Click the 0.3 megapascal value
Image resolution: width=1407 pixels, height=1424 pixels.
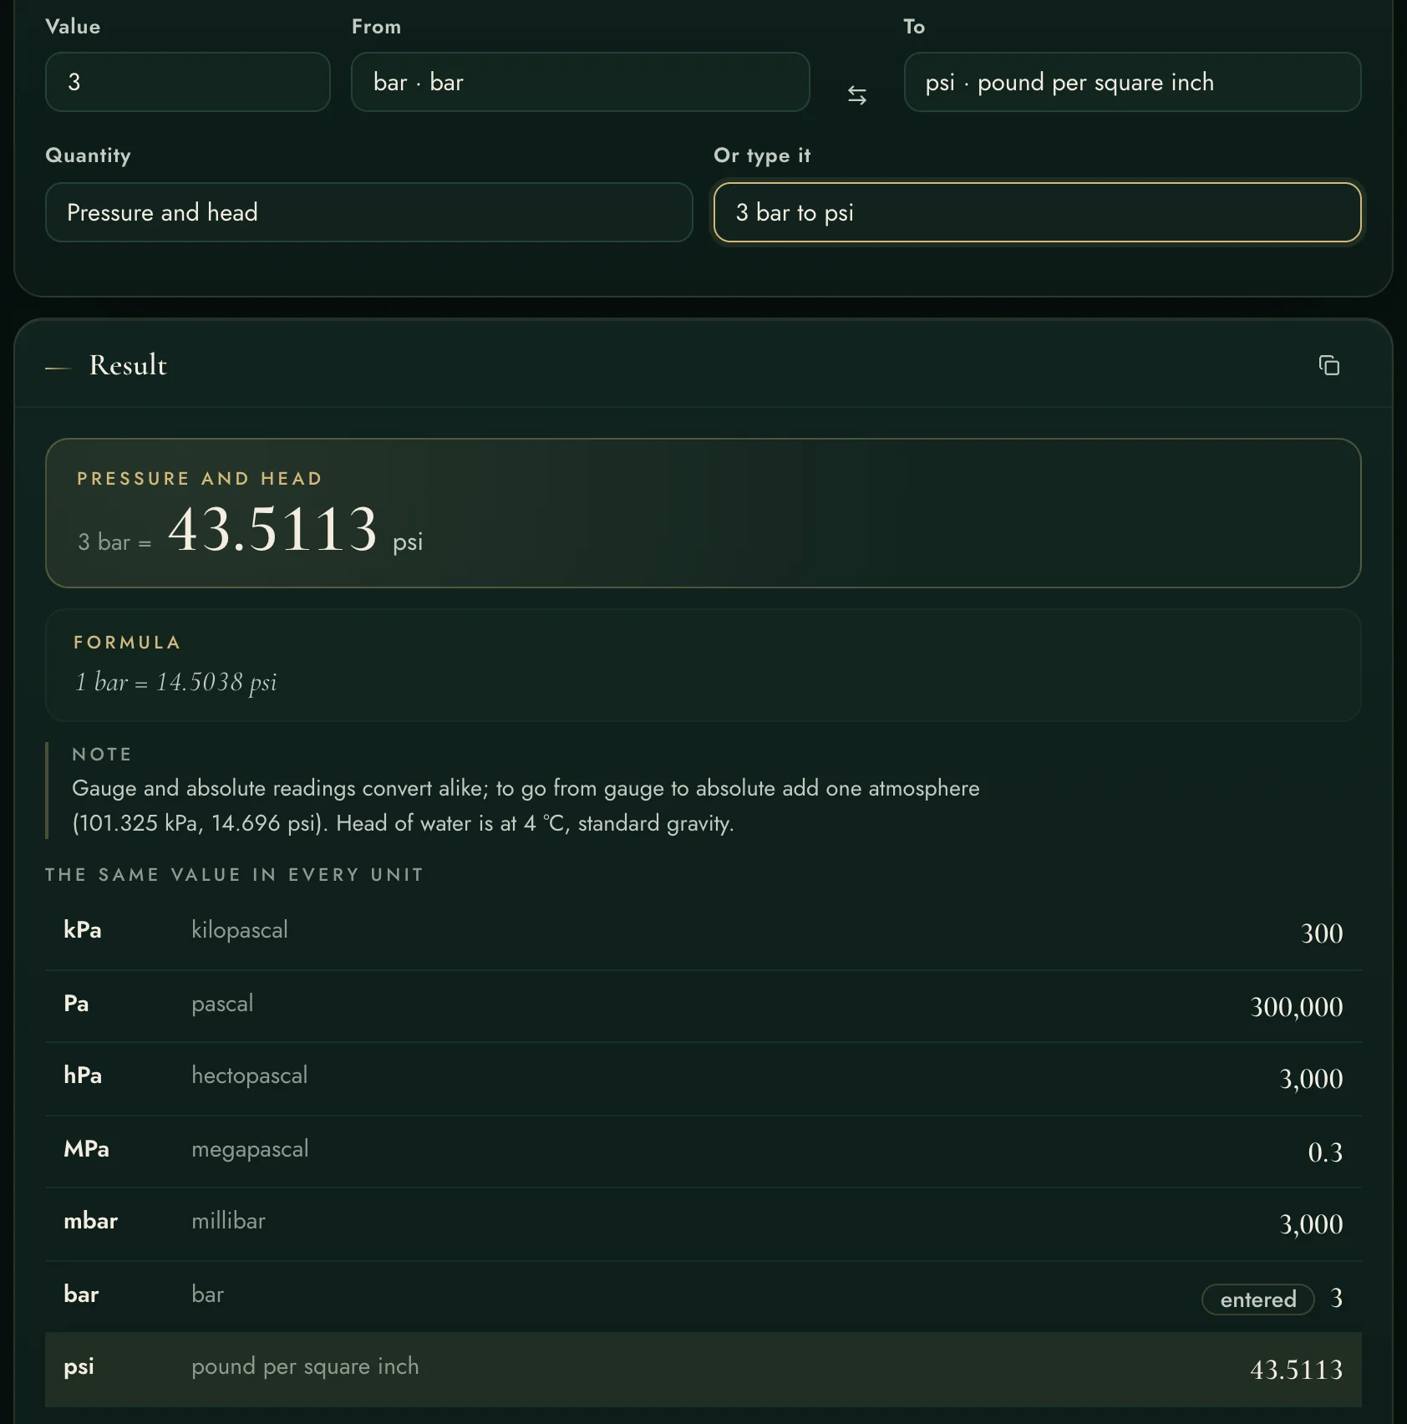tap(1325, 1152)
